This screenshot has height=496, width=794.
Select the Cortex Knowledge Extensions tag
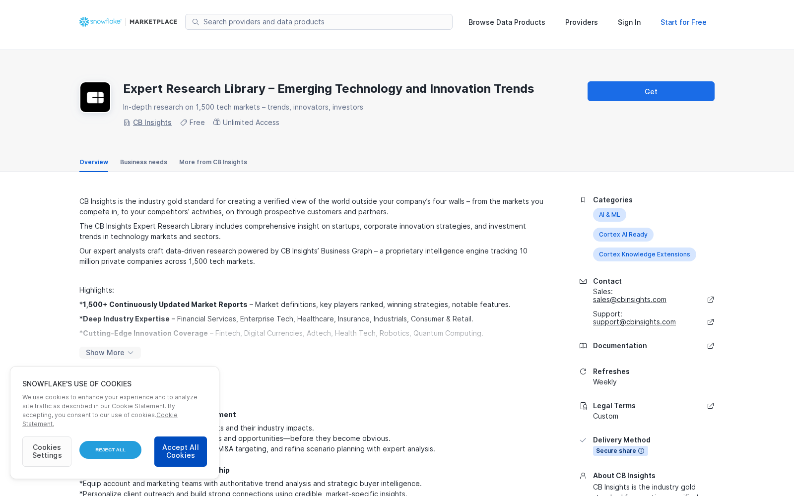point(645,254)
